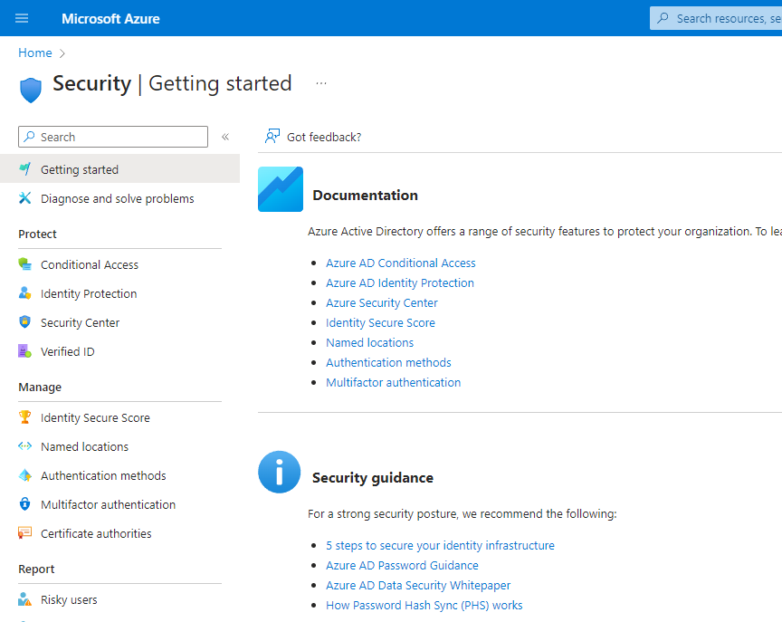The width and height of the screenshot is (782, 622).
Task: Click the Documentation heading
Action: [x=365, y=195]
